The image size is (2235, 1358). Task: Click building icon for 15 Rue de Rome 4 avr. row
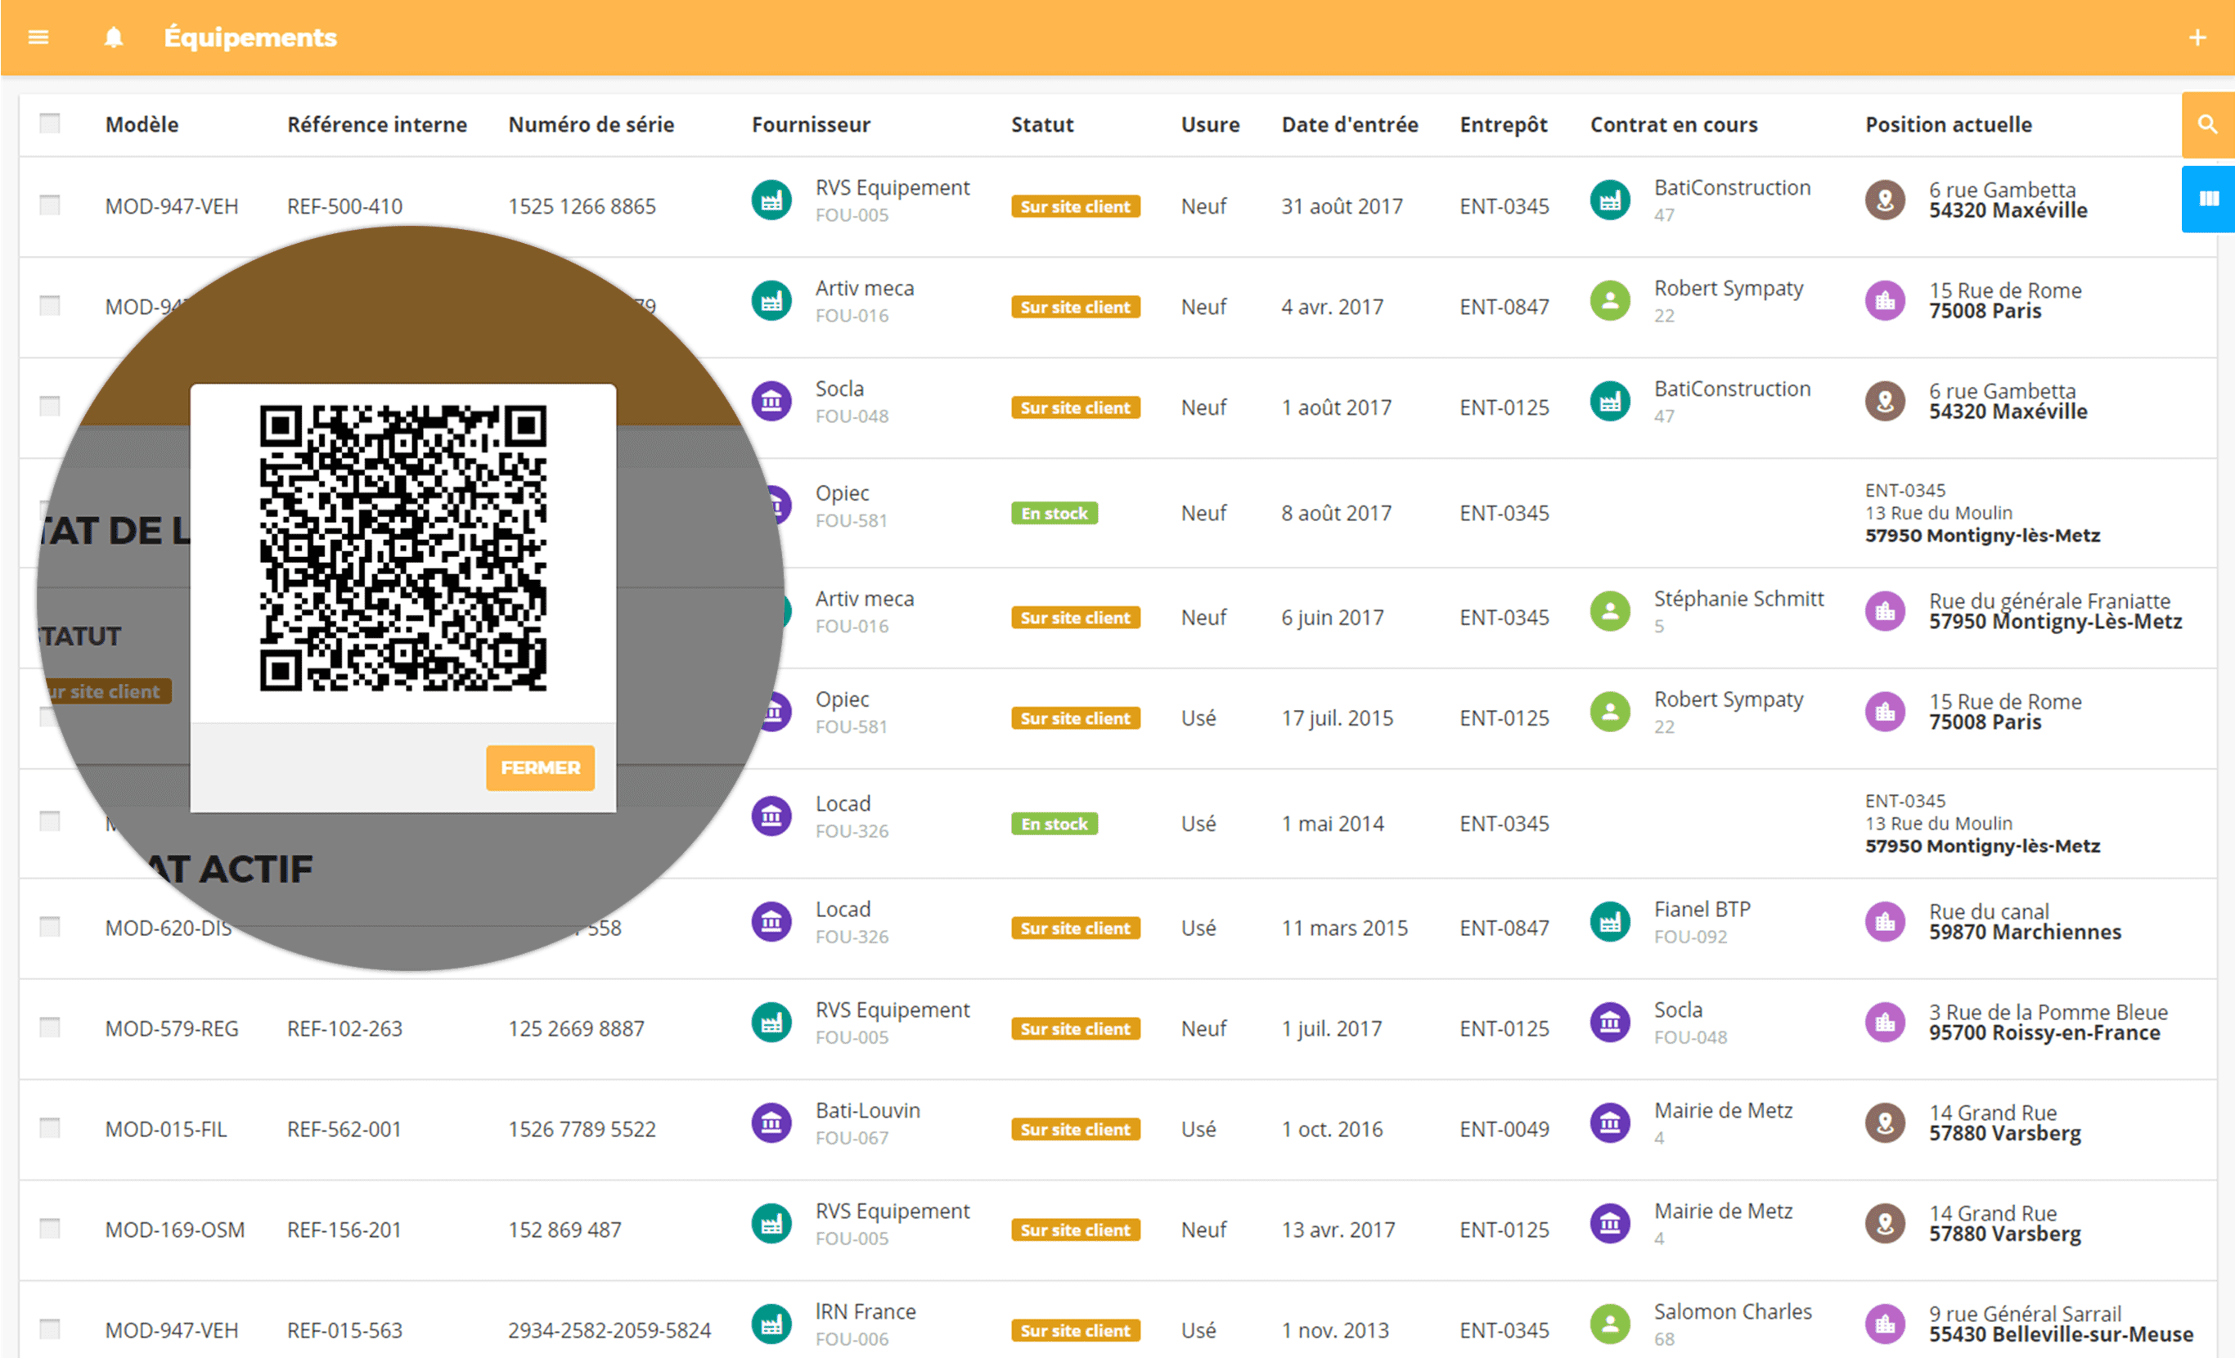coord(1885,300)
